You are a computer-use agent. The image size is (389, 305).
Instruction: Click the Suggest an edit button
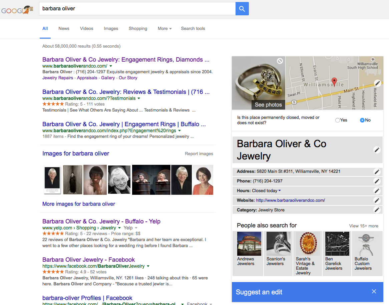259,292
